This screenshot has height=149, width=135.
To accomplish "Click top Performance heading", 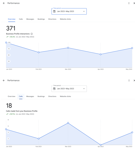I will [x=13, y=3].
